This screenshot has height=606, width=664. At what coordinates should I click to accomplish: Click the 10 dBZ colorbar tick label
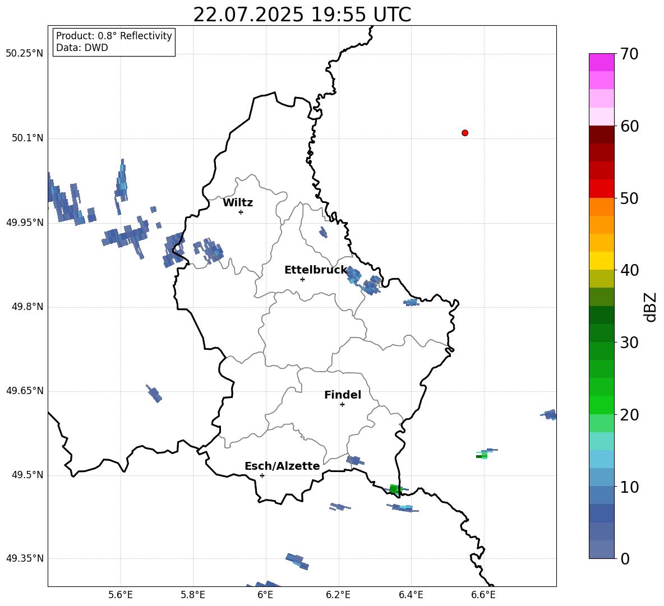click(x=629, y=487)
